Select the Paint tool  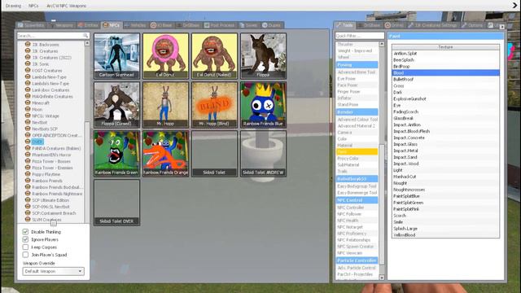(357, 152)
